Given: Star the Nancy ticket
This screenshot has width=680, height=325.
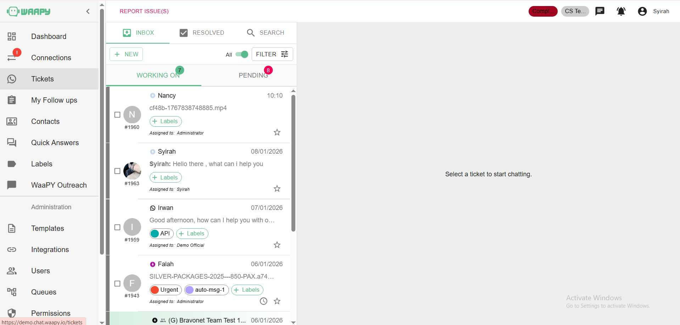Looking at the screenshot, I should 277,132.
